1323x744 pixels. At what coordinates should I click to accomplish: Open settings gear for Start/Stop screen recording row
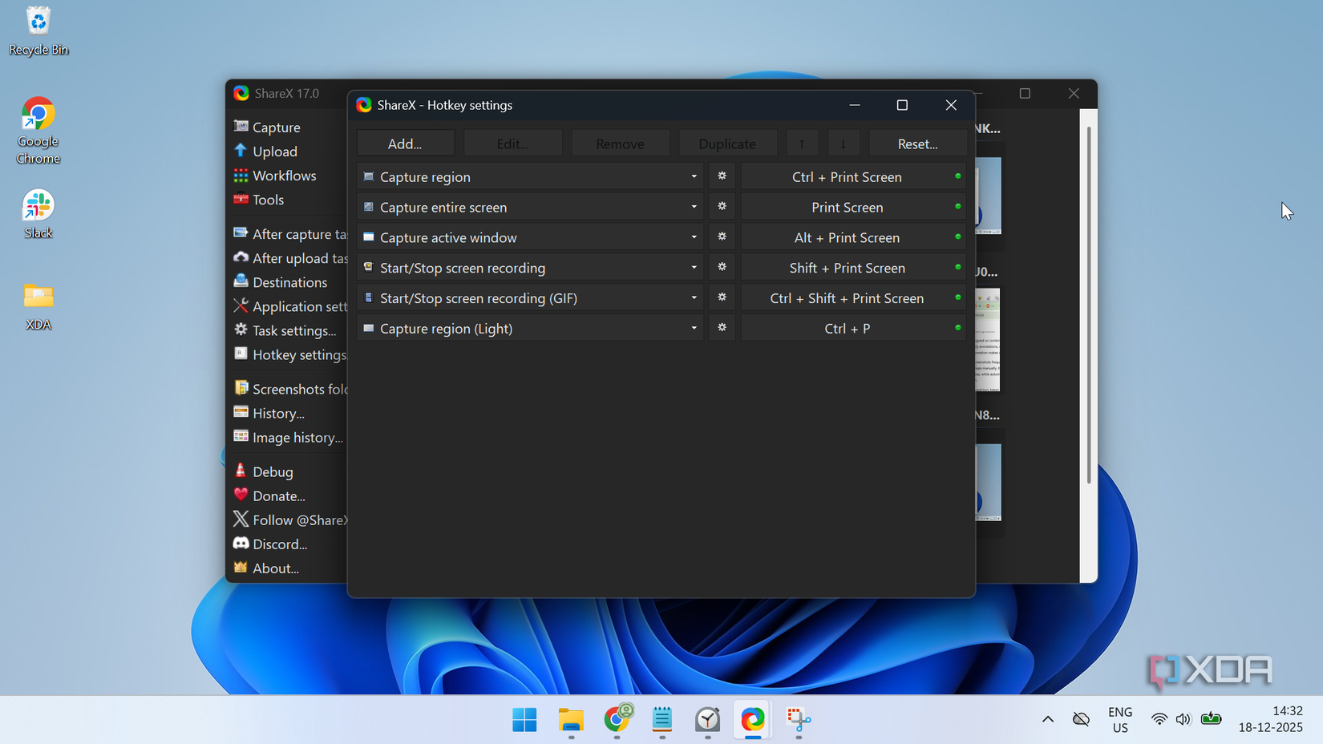click(x=722, y=268)
